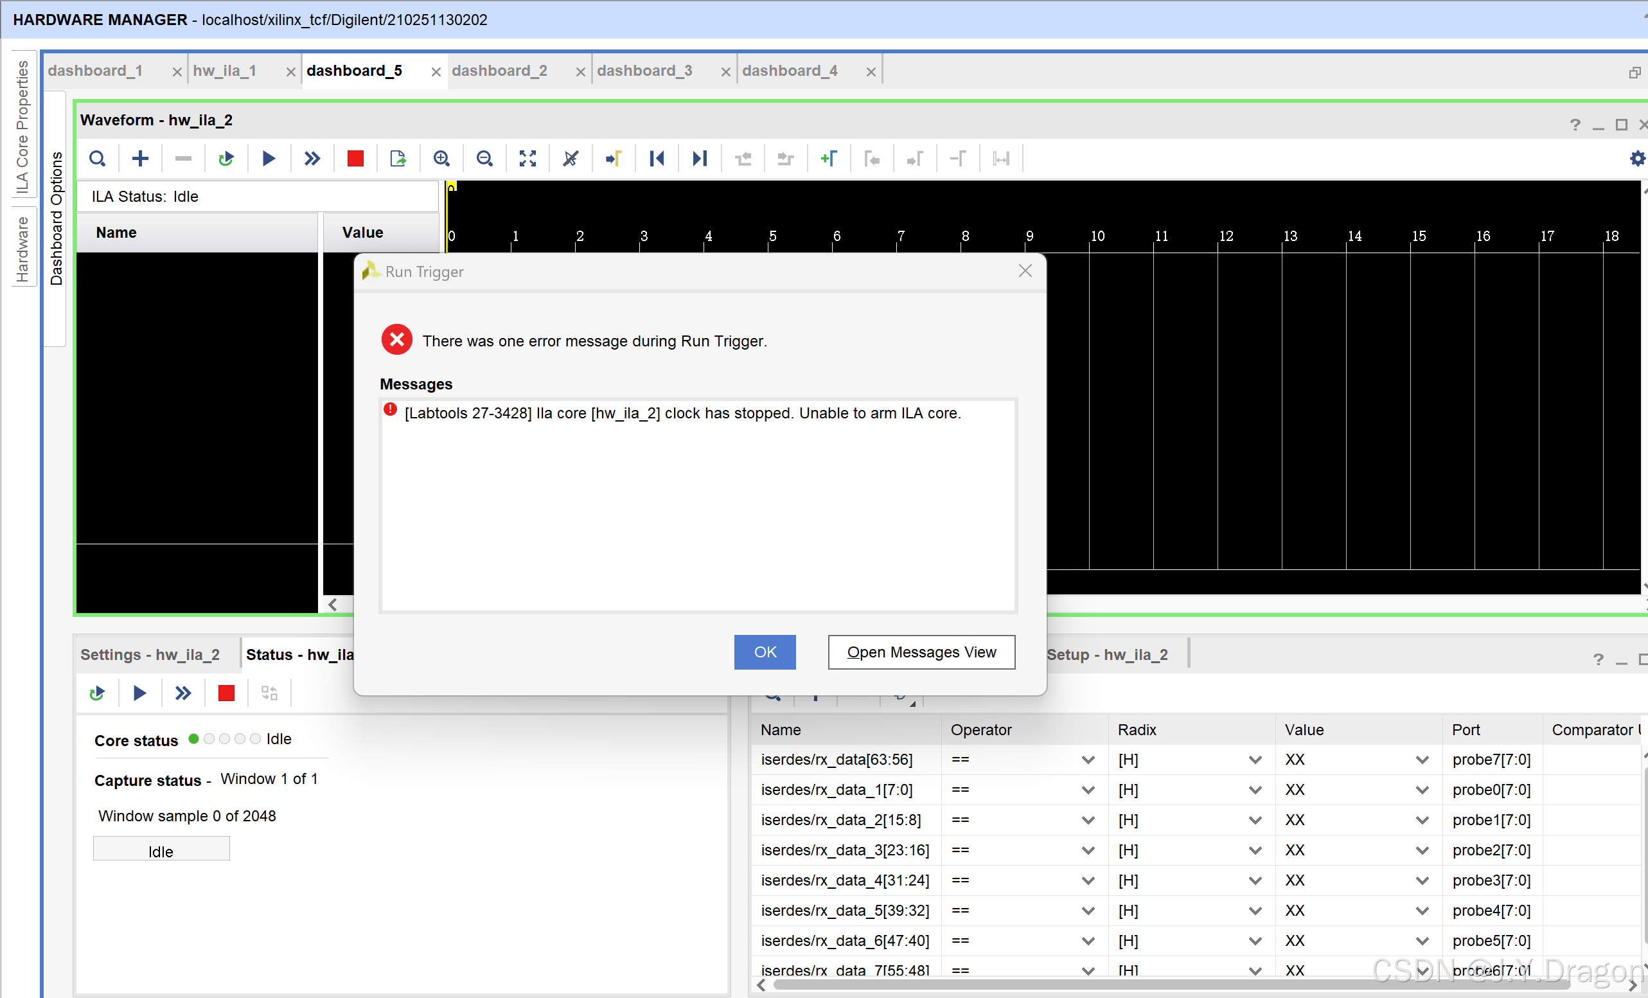Click the Open Messages View button
The width and height of the screenshot is (1648, 998).
coord(921,652)
